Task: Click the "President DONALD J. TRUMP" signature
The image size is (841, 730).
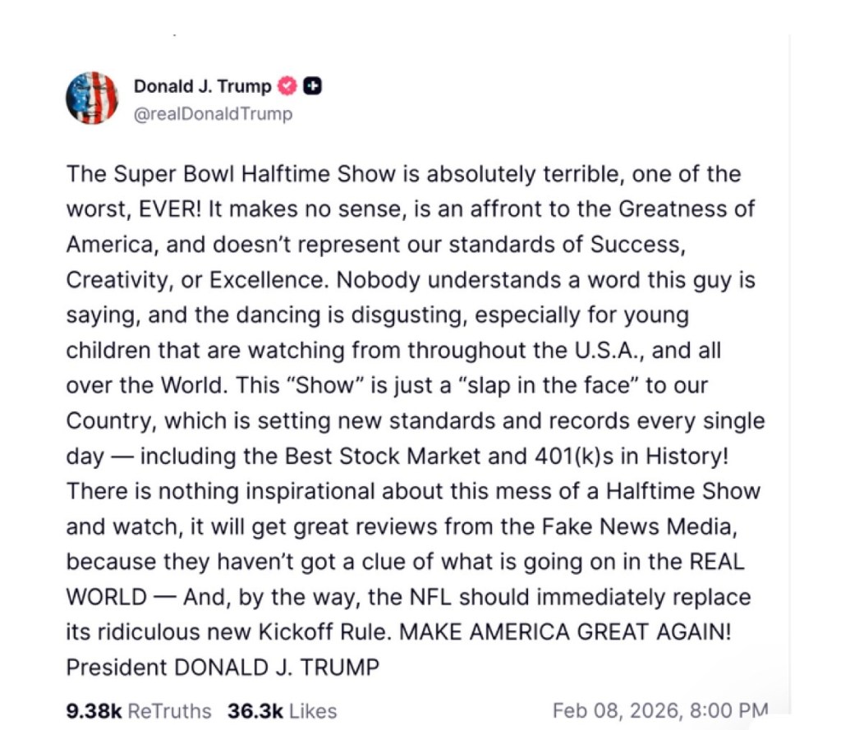Action: tap(223, 667)
